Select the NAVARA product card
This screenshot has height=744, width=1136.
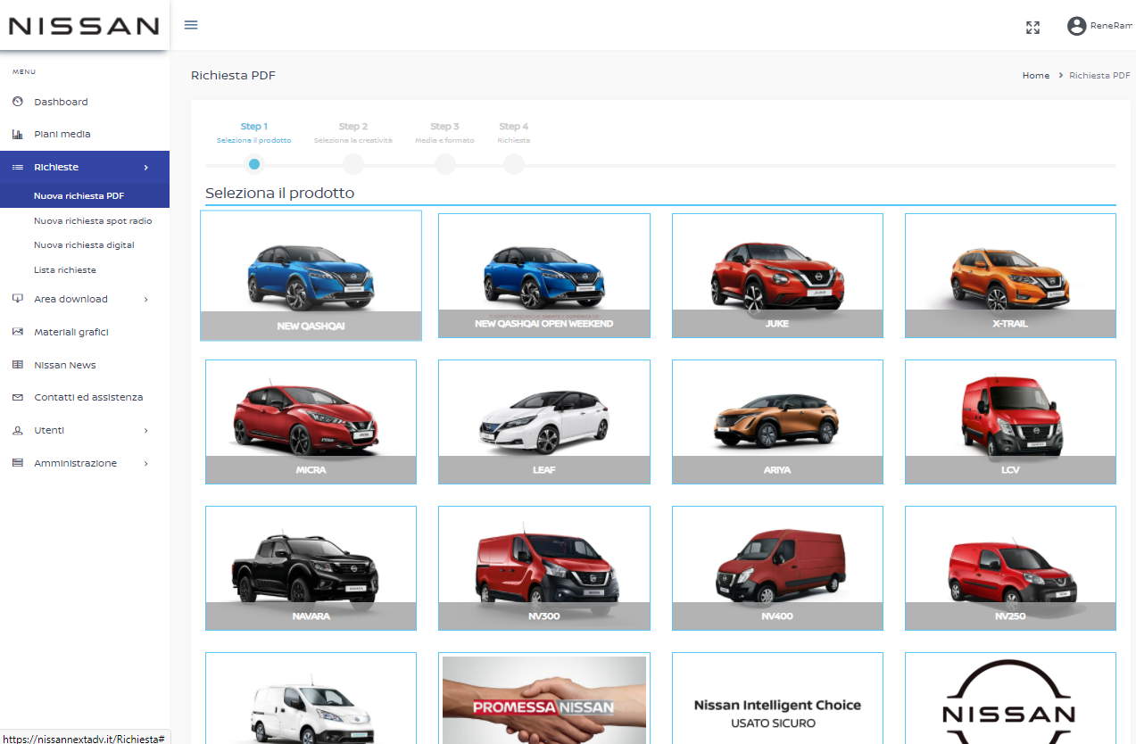[x=311, y=568]
